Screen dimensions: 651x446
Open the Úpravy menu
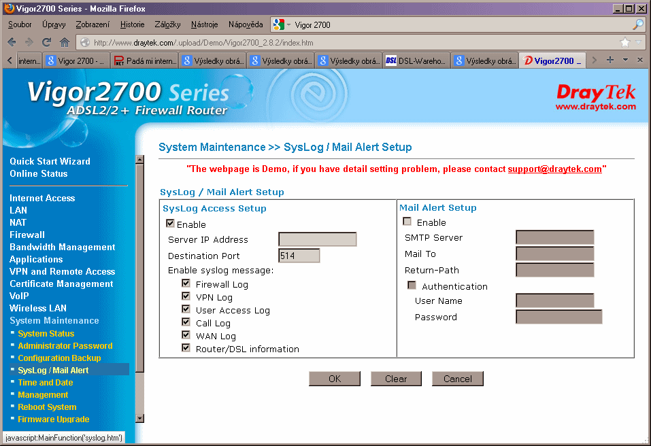pyautogui.click(x=54, y=24)
